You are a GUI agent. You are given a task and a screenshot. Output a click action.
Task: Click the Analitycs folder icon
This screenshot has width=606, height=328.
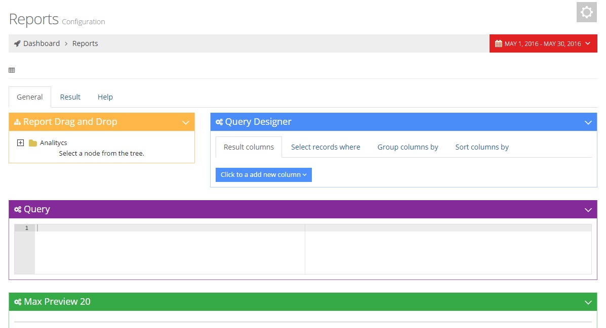coord(33,143)
